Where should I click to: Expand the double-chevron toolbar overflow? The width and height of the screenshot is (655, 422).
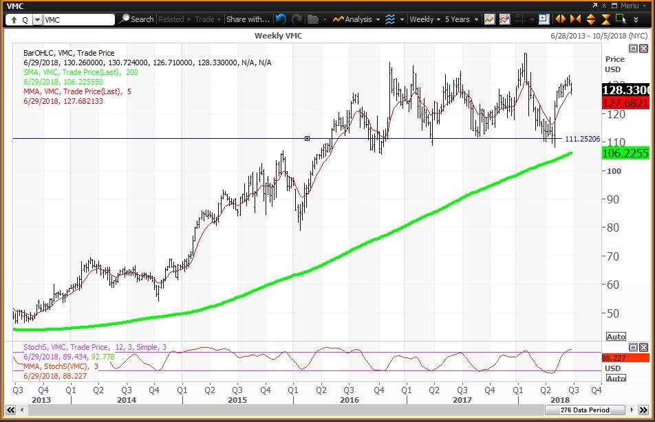pos(636,19)
